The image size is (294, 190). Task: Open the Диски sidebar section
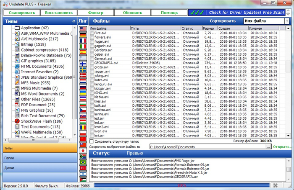tap(40, 167)
